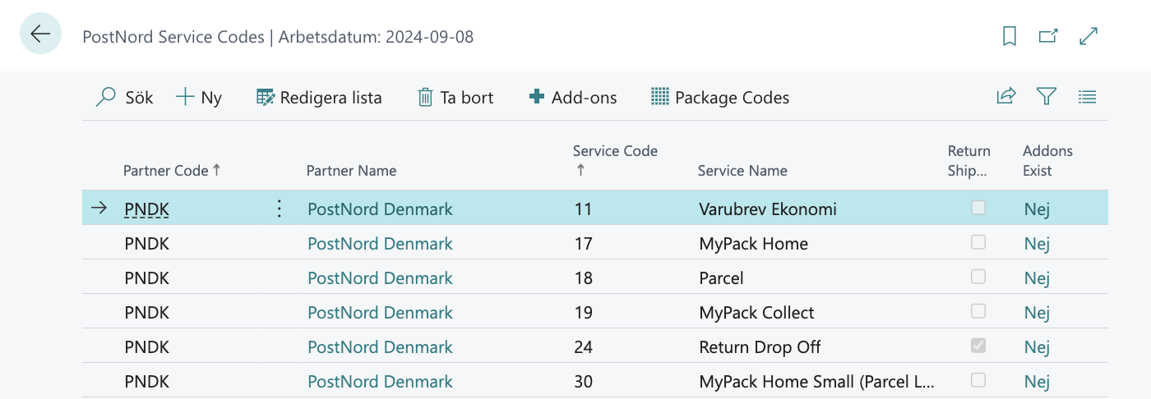
Task: Select Varubrev Ekonomi service name
Action: [768, 209]
